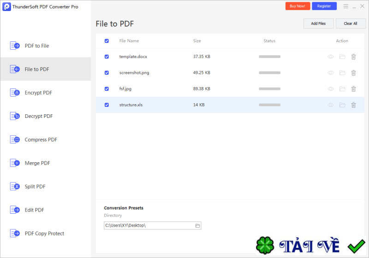The width and height of the screenshot is (369, 258).
Task: Click the File Name column header
Action: (x=129, y=41)
